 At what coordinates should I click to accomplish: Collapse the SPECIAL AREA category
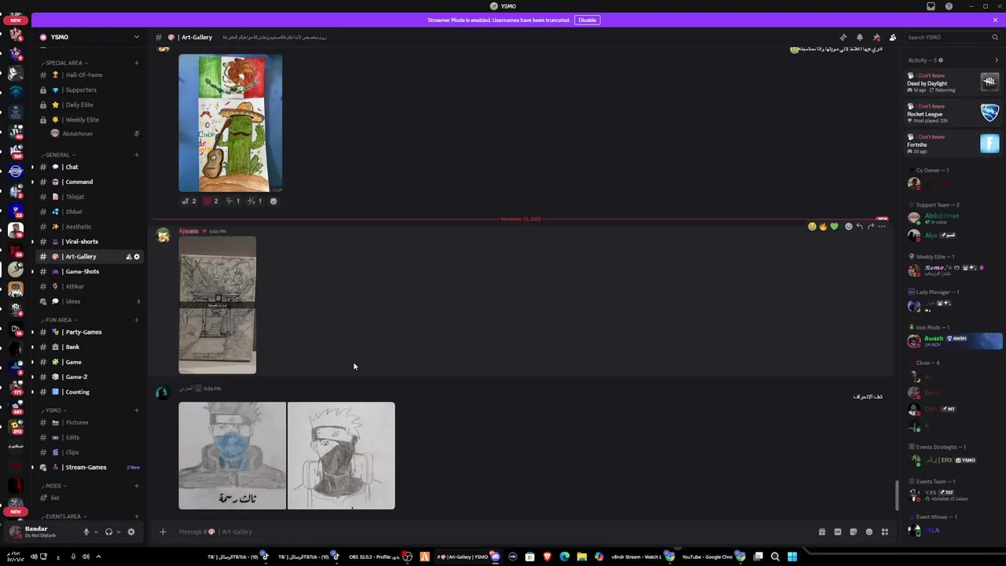pyautogui.click(x=66, y=63)
